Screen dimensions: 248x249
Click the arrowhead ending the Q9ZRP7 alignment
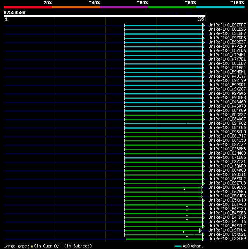coord(203,25)
